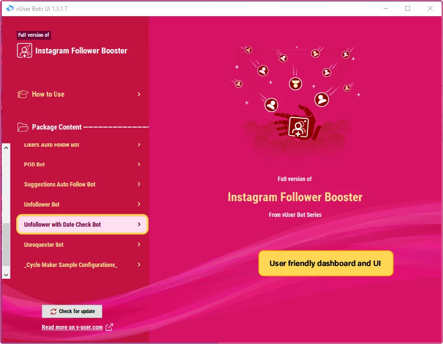Expand the How to Use chevron

(139, 94)
